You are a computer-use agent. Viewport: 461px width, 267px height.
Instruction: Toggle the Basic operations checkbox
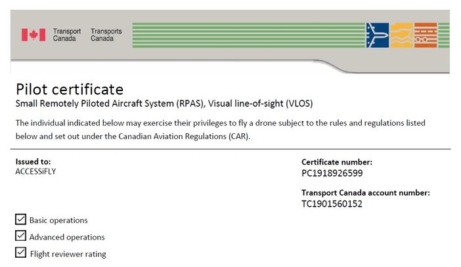[x=20, y=220]
